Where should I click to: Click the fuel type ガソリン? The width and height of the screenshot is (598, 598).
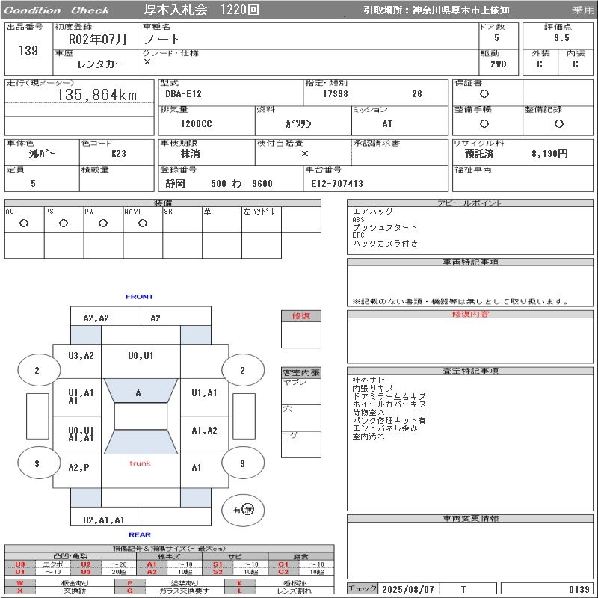(298, 124)
